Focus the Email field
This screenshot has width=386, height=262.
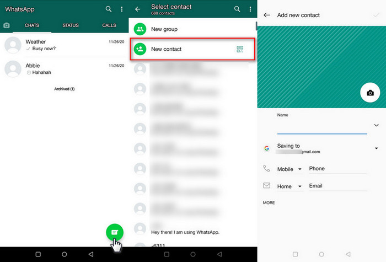337,186
